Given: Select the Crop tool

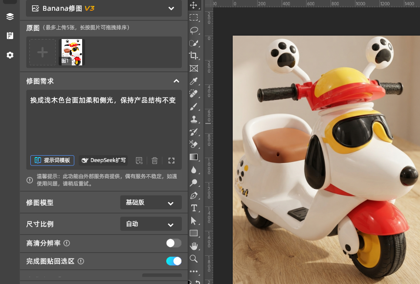Looking at the screenshot, I should [194, 56].
